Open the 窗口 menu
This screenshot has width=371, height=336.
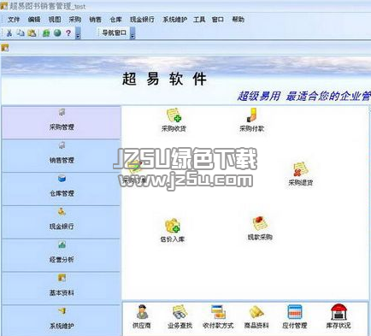pos(217,20)
